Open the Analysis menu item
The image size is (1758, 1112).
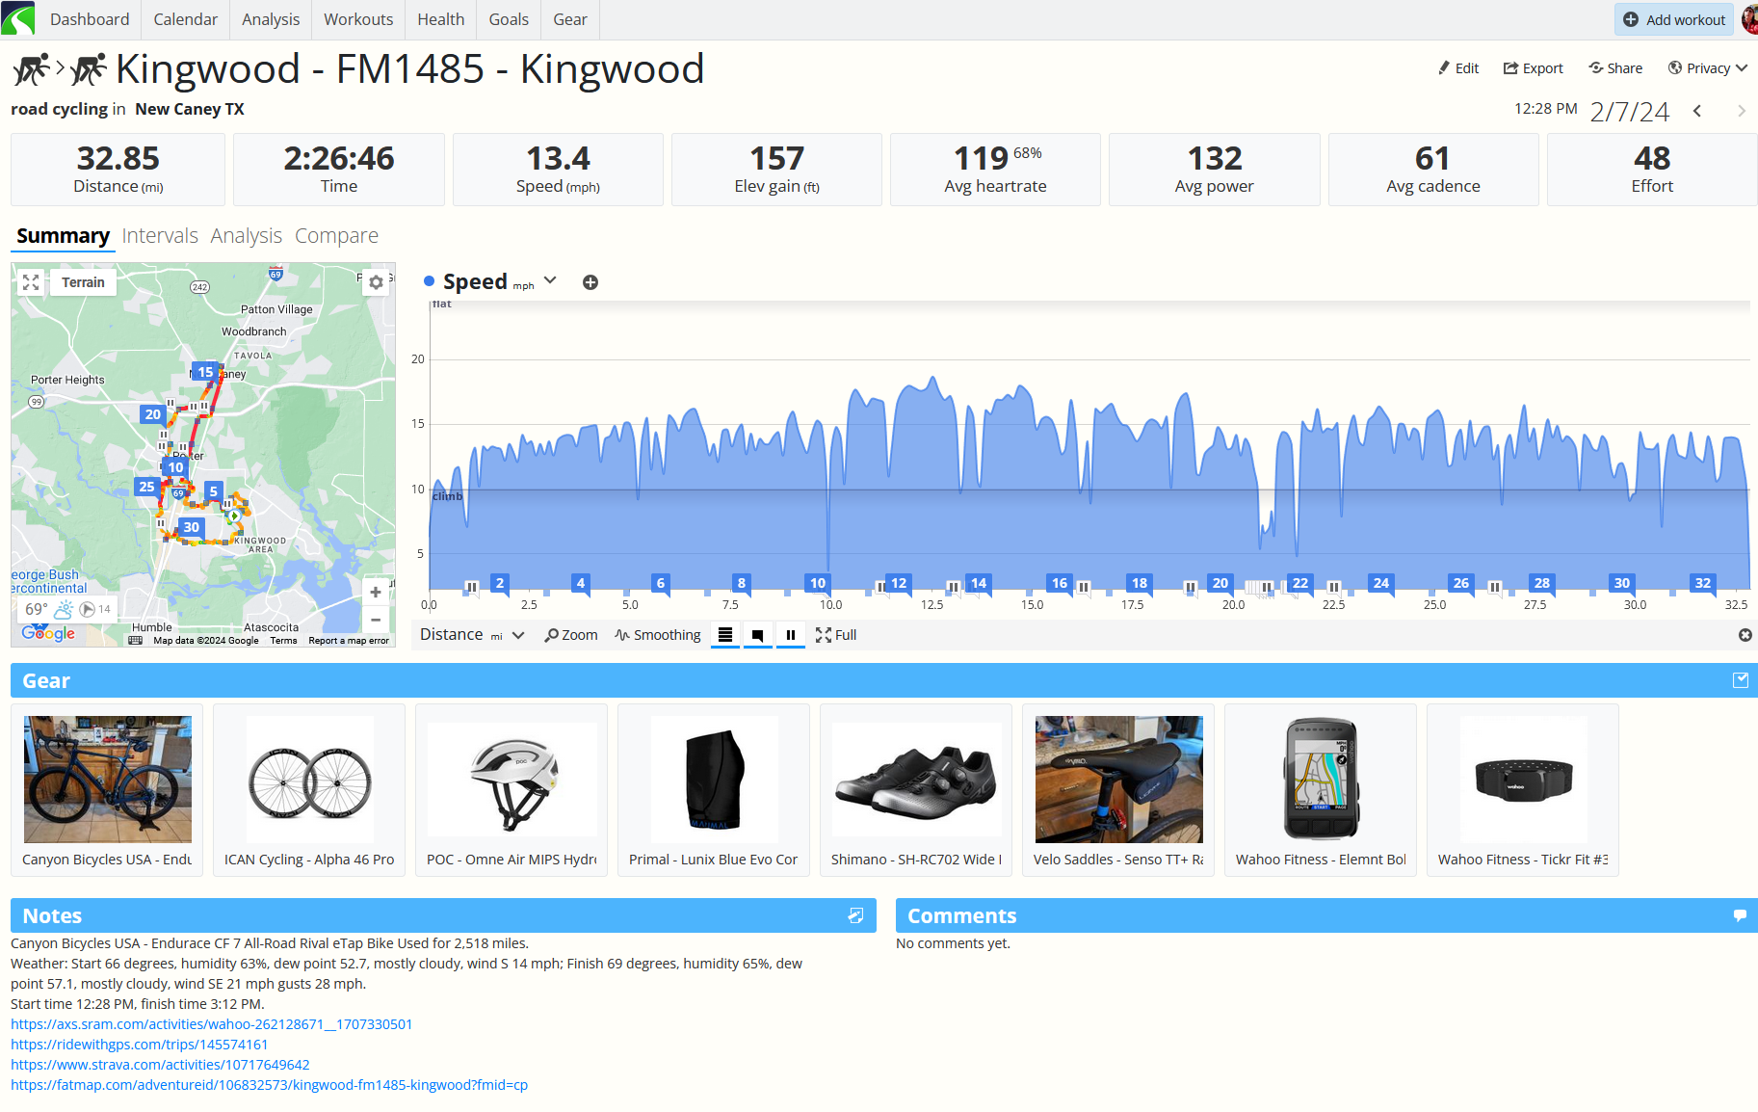coord(271,19)
